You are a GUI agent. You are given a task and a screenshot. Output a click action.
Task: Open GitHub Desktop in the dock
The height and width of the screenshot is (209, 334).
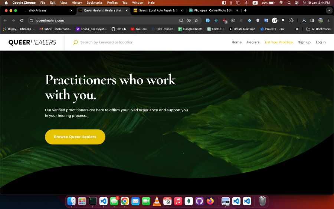tap(199, 201)
